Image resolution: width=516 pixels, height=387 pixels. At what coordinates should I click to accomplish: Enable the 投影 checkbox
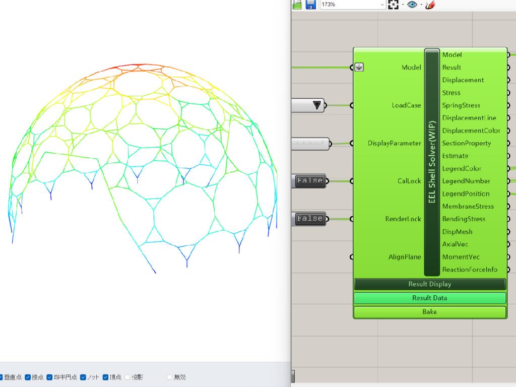tap(127, 377)
